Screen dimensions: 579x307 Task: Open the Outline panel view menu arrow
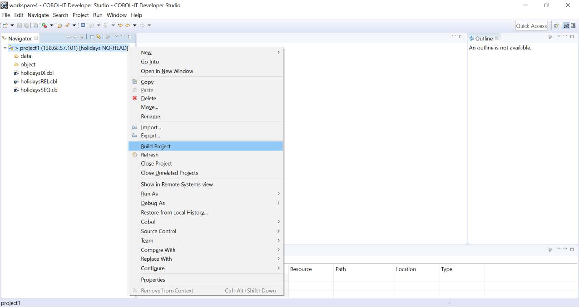coord(559,36)
